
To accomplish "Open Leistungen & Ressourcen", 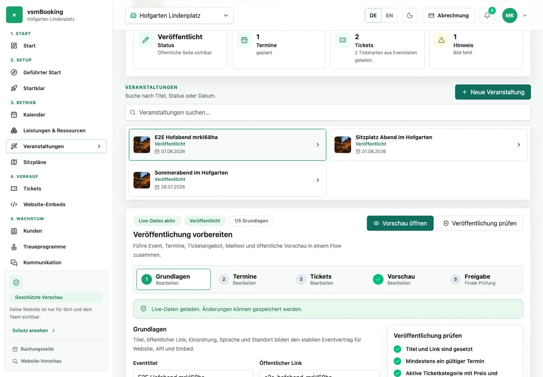I will (57, 130).
